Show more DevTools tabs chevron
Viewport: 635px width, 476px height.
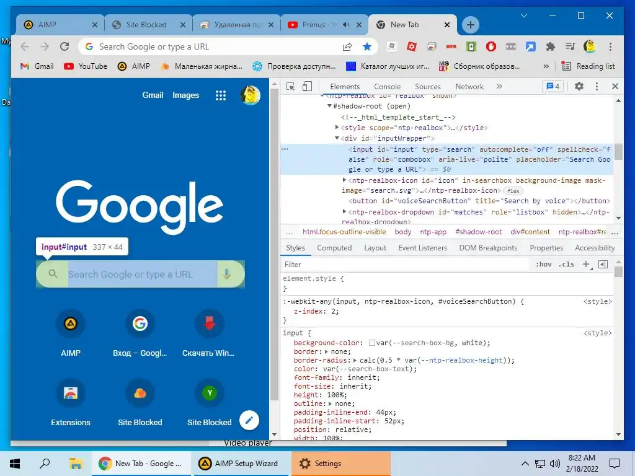[x=499, y=86]
